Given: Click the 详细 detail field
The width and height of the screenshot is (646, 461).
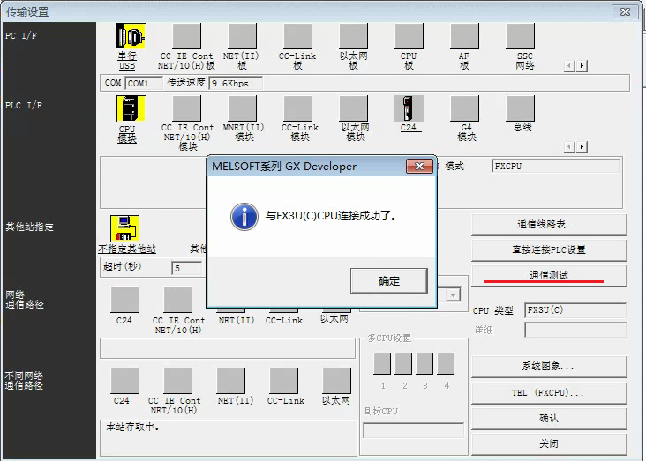Looking at the screenshot, I should pyautogui.click(x=575, y=330).
